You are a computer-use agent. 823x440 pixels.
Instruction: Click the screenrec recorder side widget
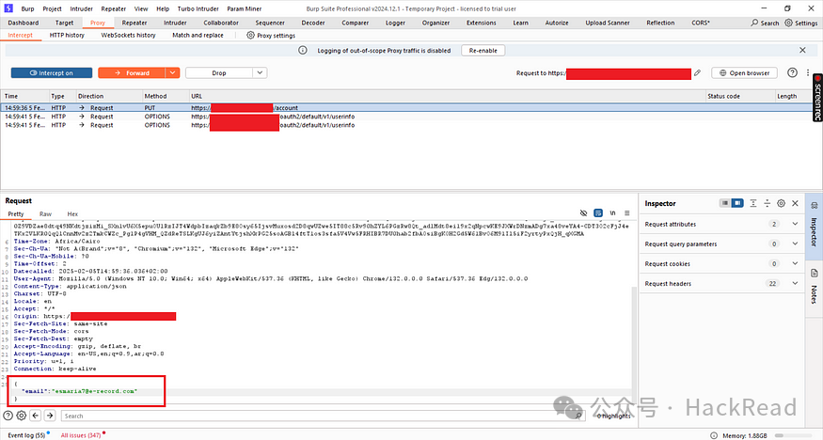click(x=817, y=98)
